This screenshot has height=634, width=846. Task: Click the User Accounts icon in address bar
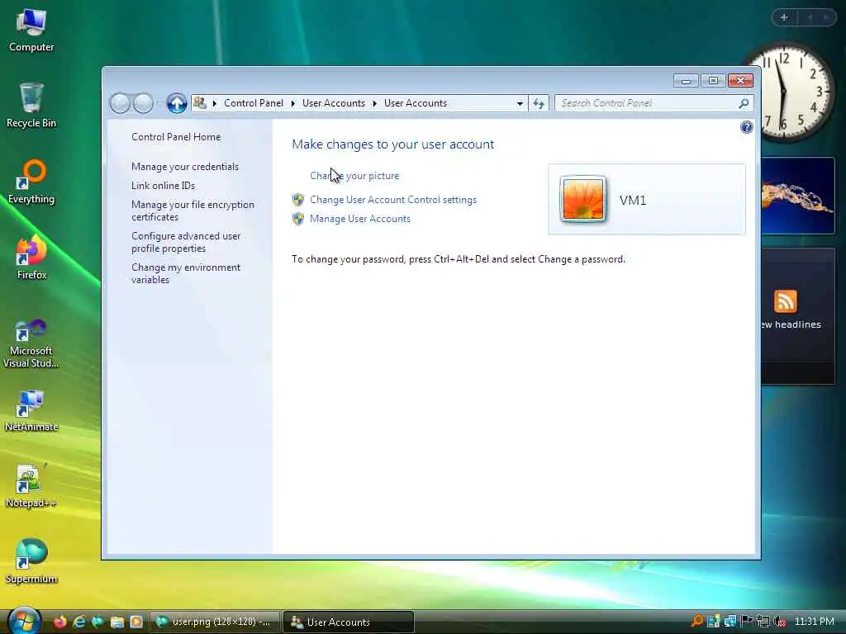[x=200, y=102]
